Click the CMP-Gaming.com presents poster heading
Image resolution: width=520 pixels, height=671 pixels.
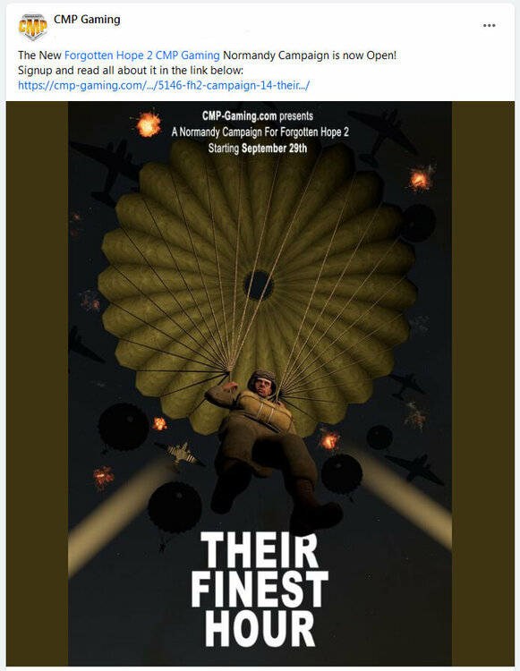tap(258, 116)
